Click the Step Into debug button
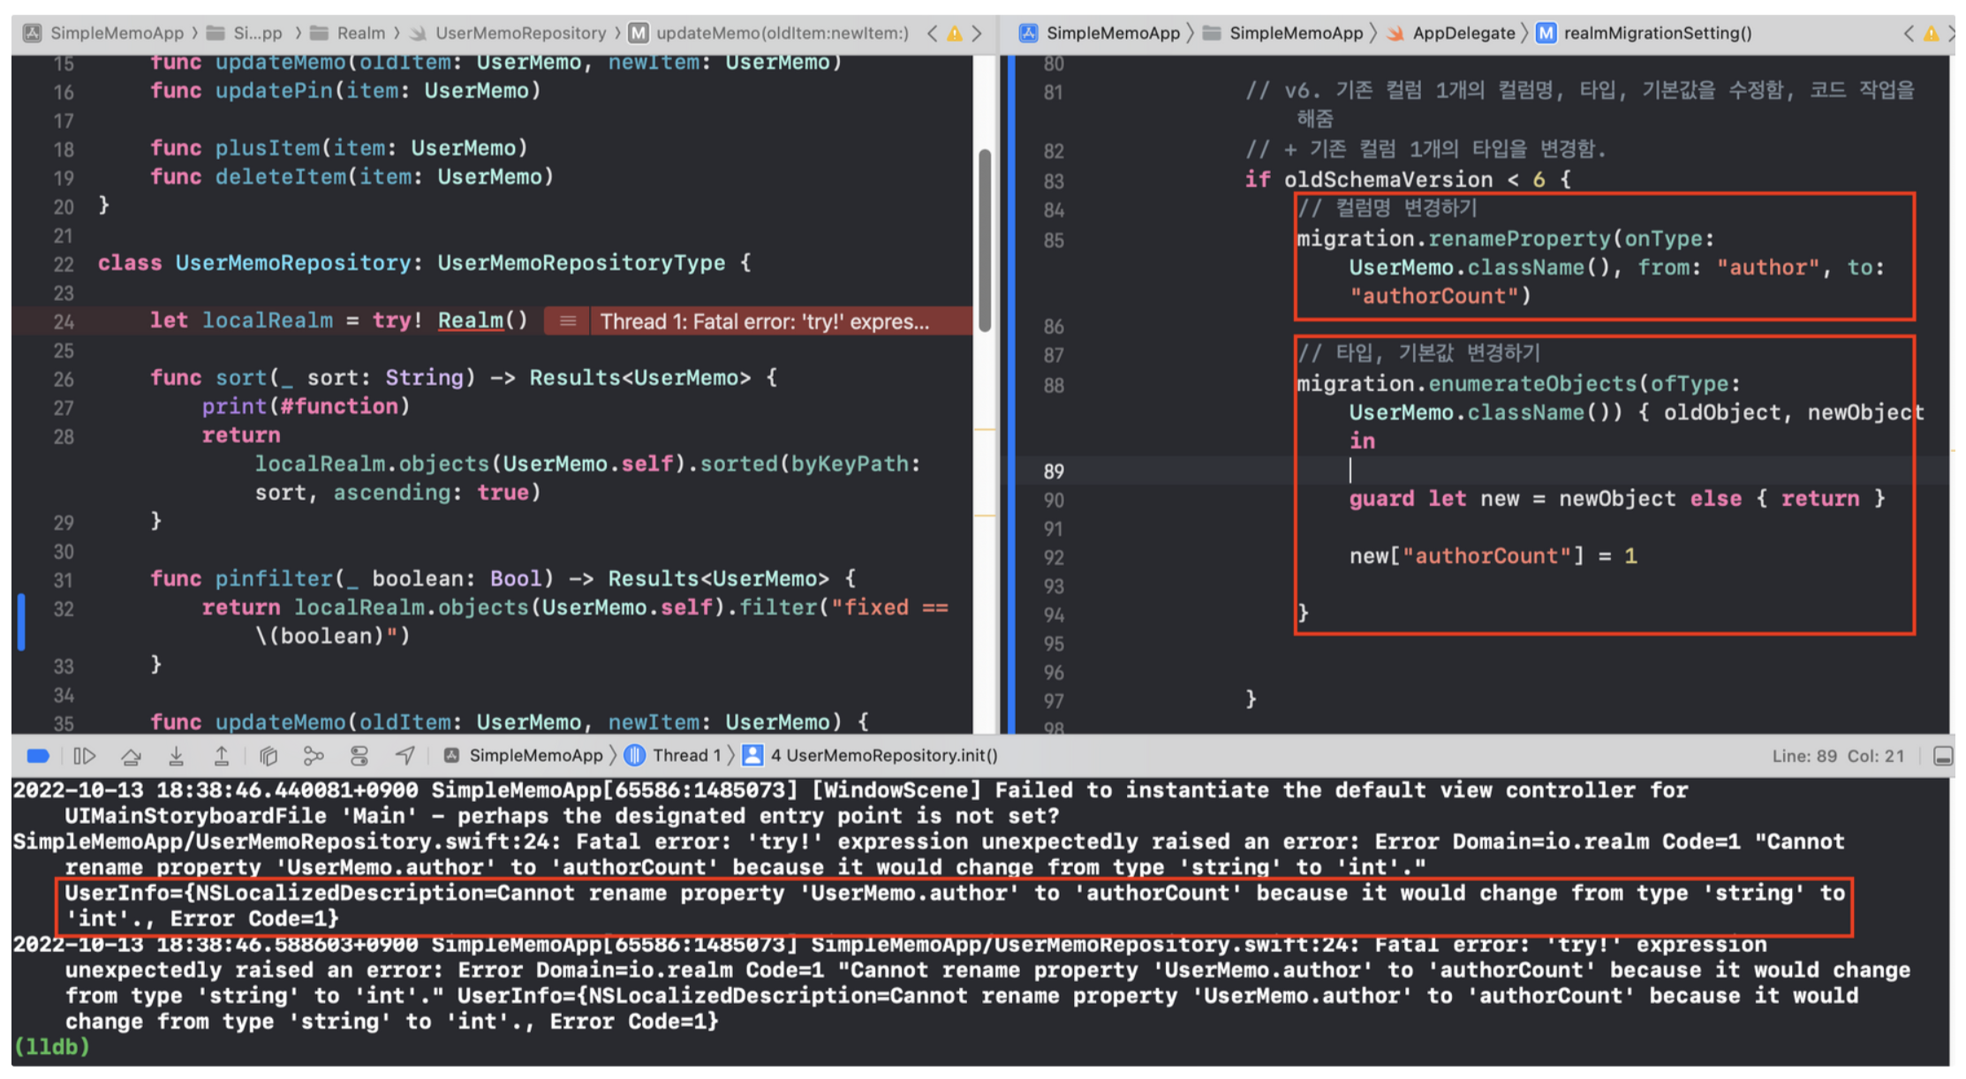 point(176,756)
